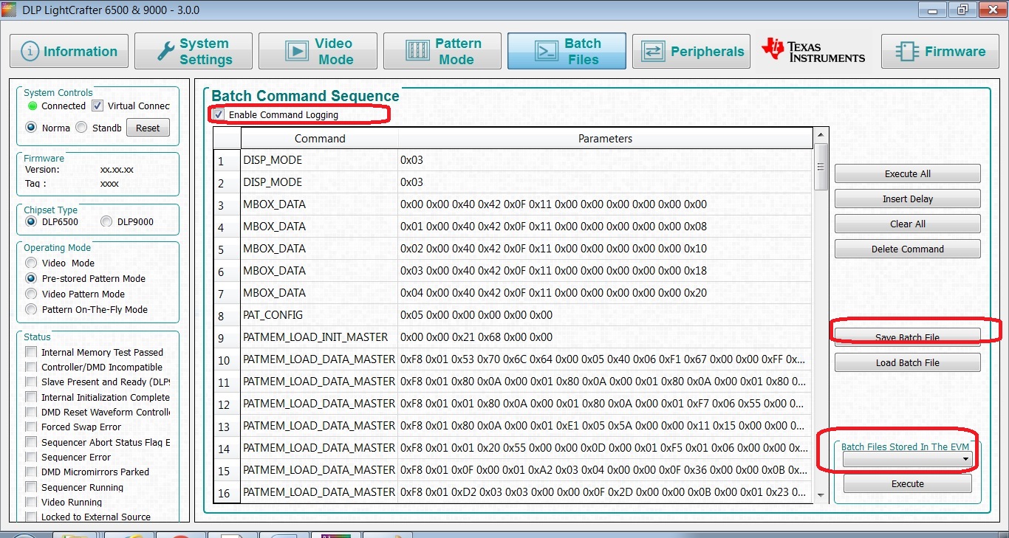Switch to the System Settings tab
Screen dimensions: 1009x538
194,52
